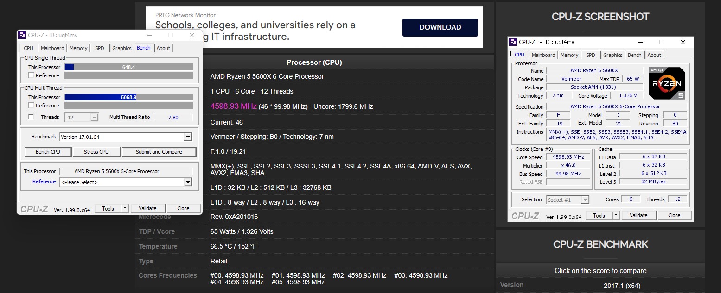Select Mainboard tab in right CPU-Z window
Viewport: 721px width, 293px height.
543,55
